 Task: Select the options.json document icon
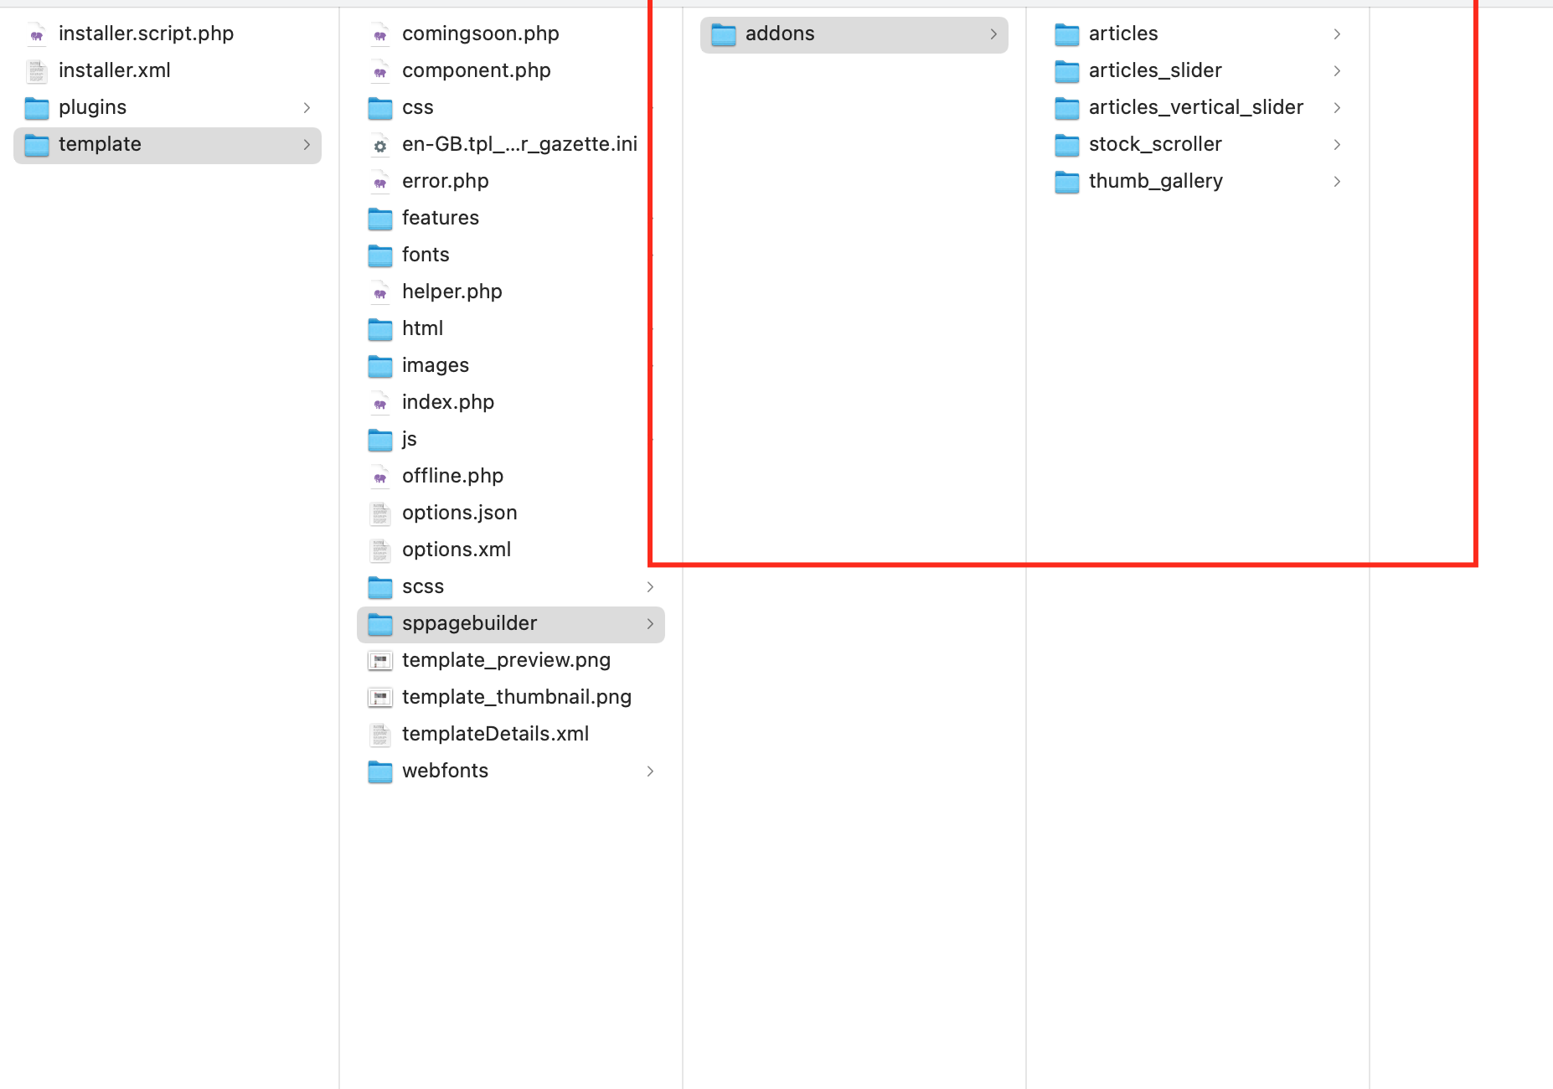tap(379, 513)
